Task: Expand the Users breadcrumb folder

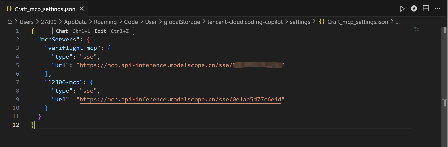Action: [26, 22]
